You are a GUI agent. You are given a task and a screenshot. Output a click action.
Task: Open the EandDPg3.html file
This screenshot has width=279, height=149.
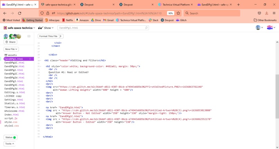[x=14, y=81]
